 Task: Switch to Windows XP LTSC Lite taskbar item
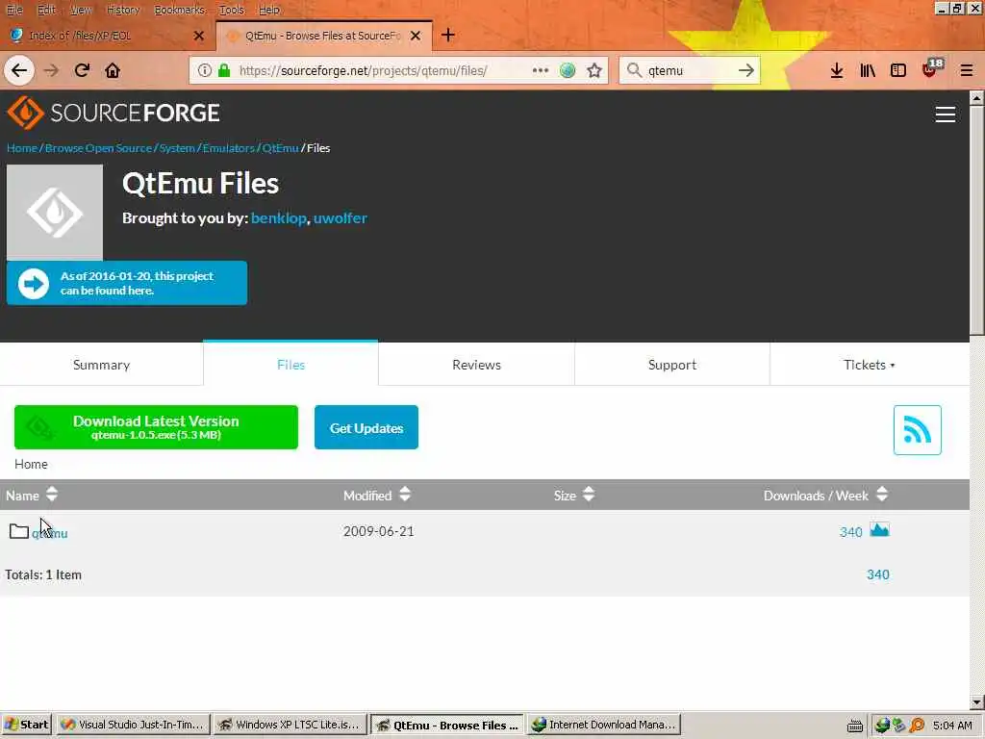[x=290, y=725]
